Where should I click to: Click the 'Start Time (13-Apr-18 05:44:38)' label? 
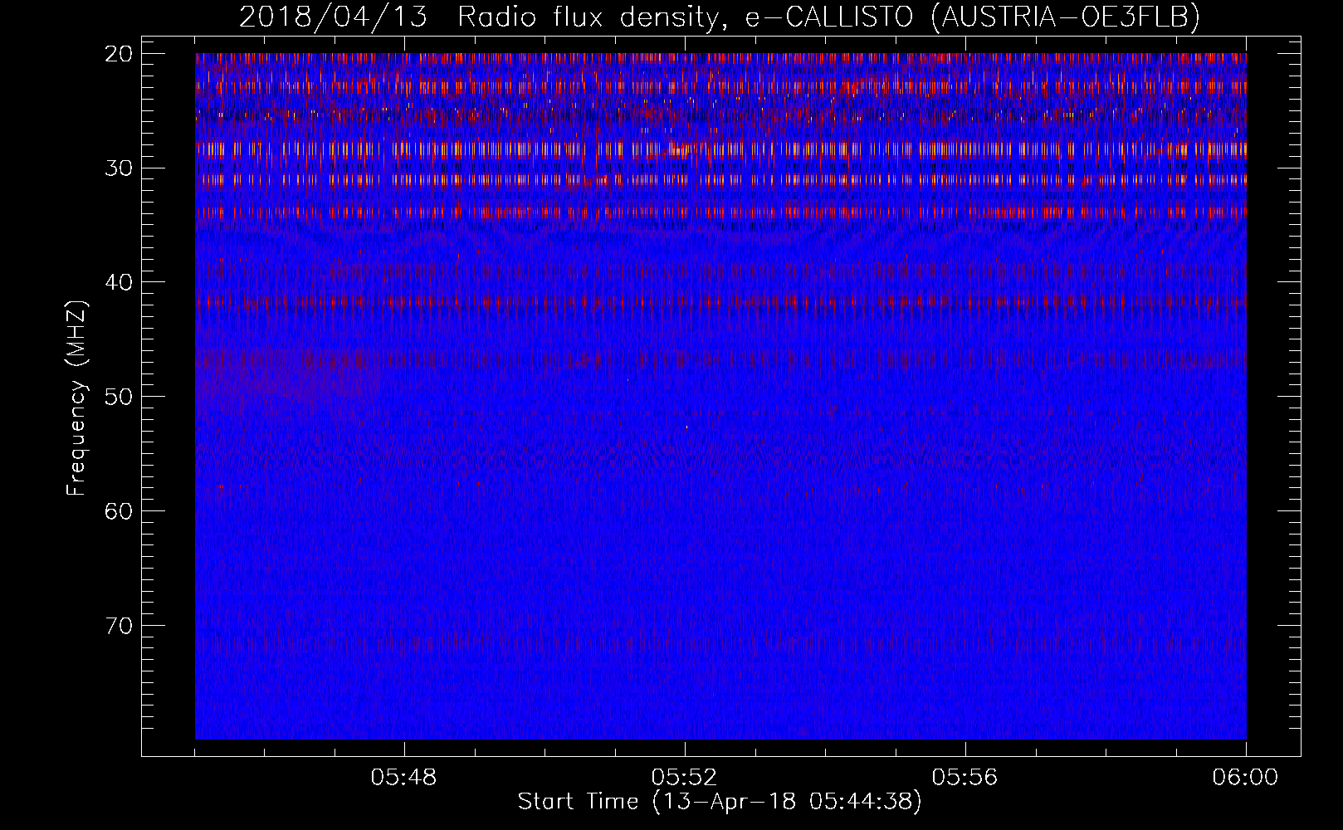tap(720, 802)
